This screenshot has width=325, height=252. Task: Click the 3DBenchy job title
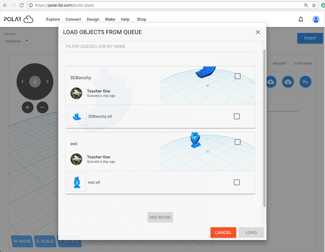click(80, 78)
